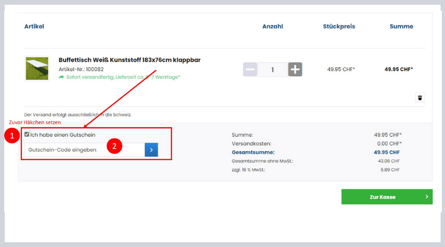Screen dimensions: 445x247
Task: Open the Buffettisch product thumbnail
Action: click(x=37, y=68)
